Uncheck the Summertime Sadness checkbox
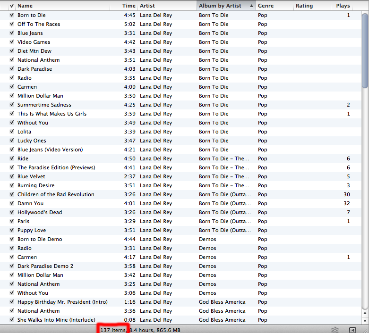This screenshot has width=369, height=333. point(12,105)
